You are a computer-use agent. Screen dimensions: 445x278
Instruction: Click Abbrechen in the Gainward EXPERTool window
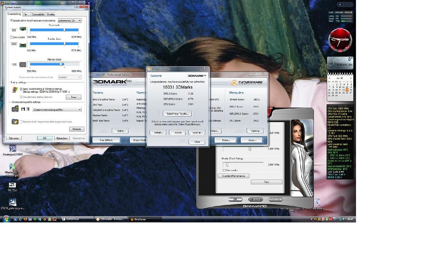(255, 200)
